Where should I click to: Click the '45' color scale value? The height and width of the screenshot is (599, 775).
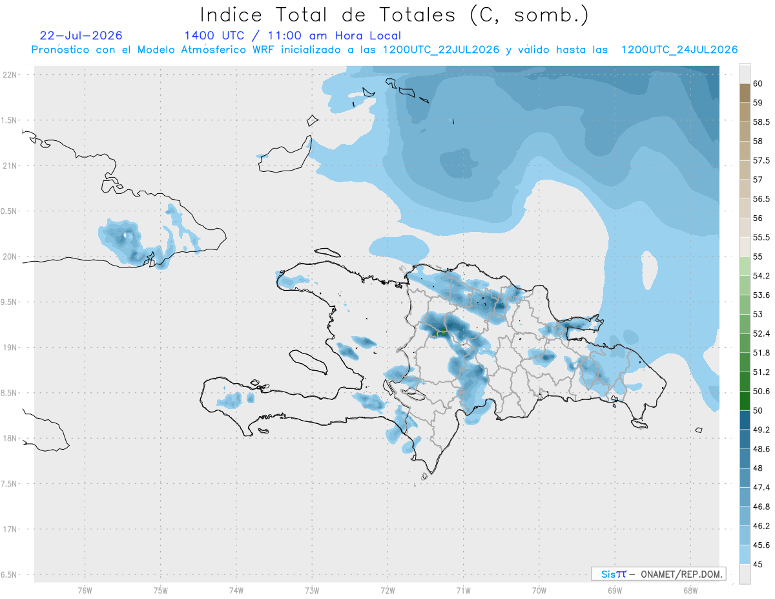[758, 564]
